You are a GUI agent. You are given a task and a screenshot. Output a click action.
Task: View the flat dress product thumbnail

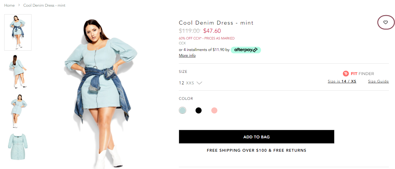(18, 147)
